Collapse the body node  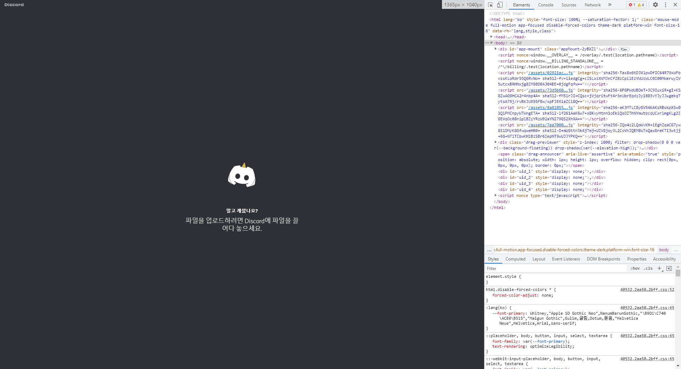[492, 43]
